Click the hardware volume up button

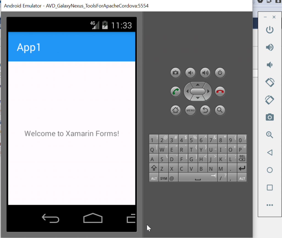click(205, 73)
